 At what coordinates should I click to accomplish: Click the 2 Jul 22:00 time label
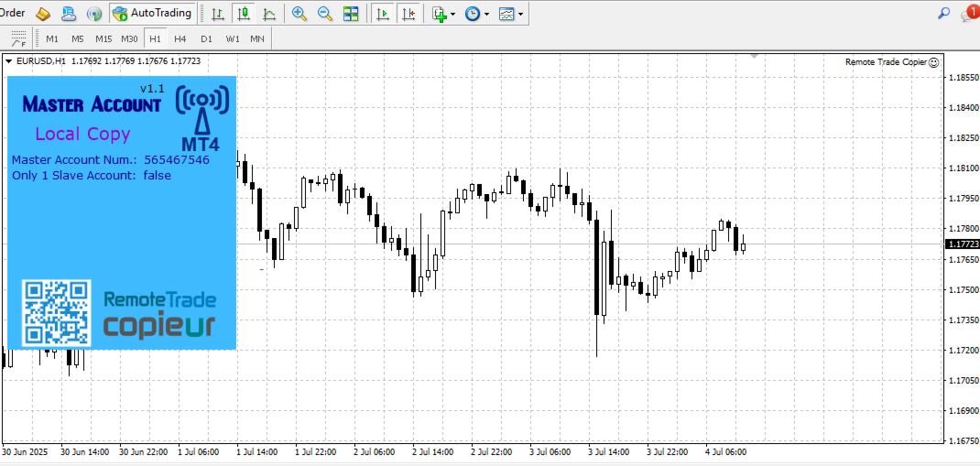pyautogui.click(x=491, y=451)
